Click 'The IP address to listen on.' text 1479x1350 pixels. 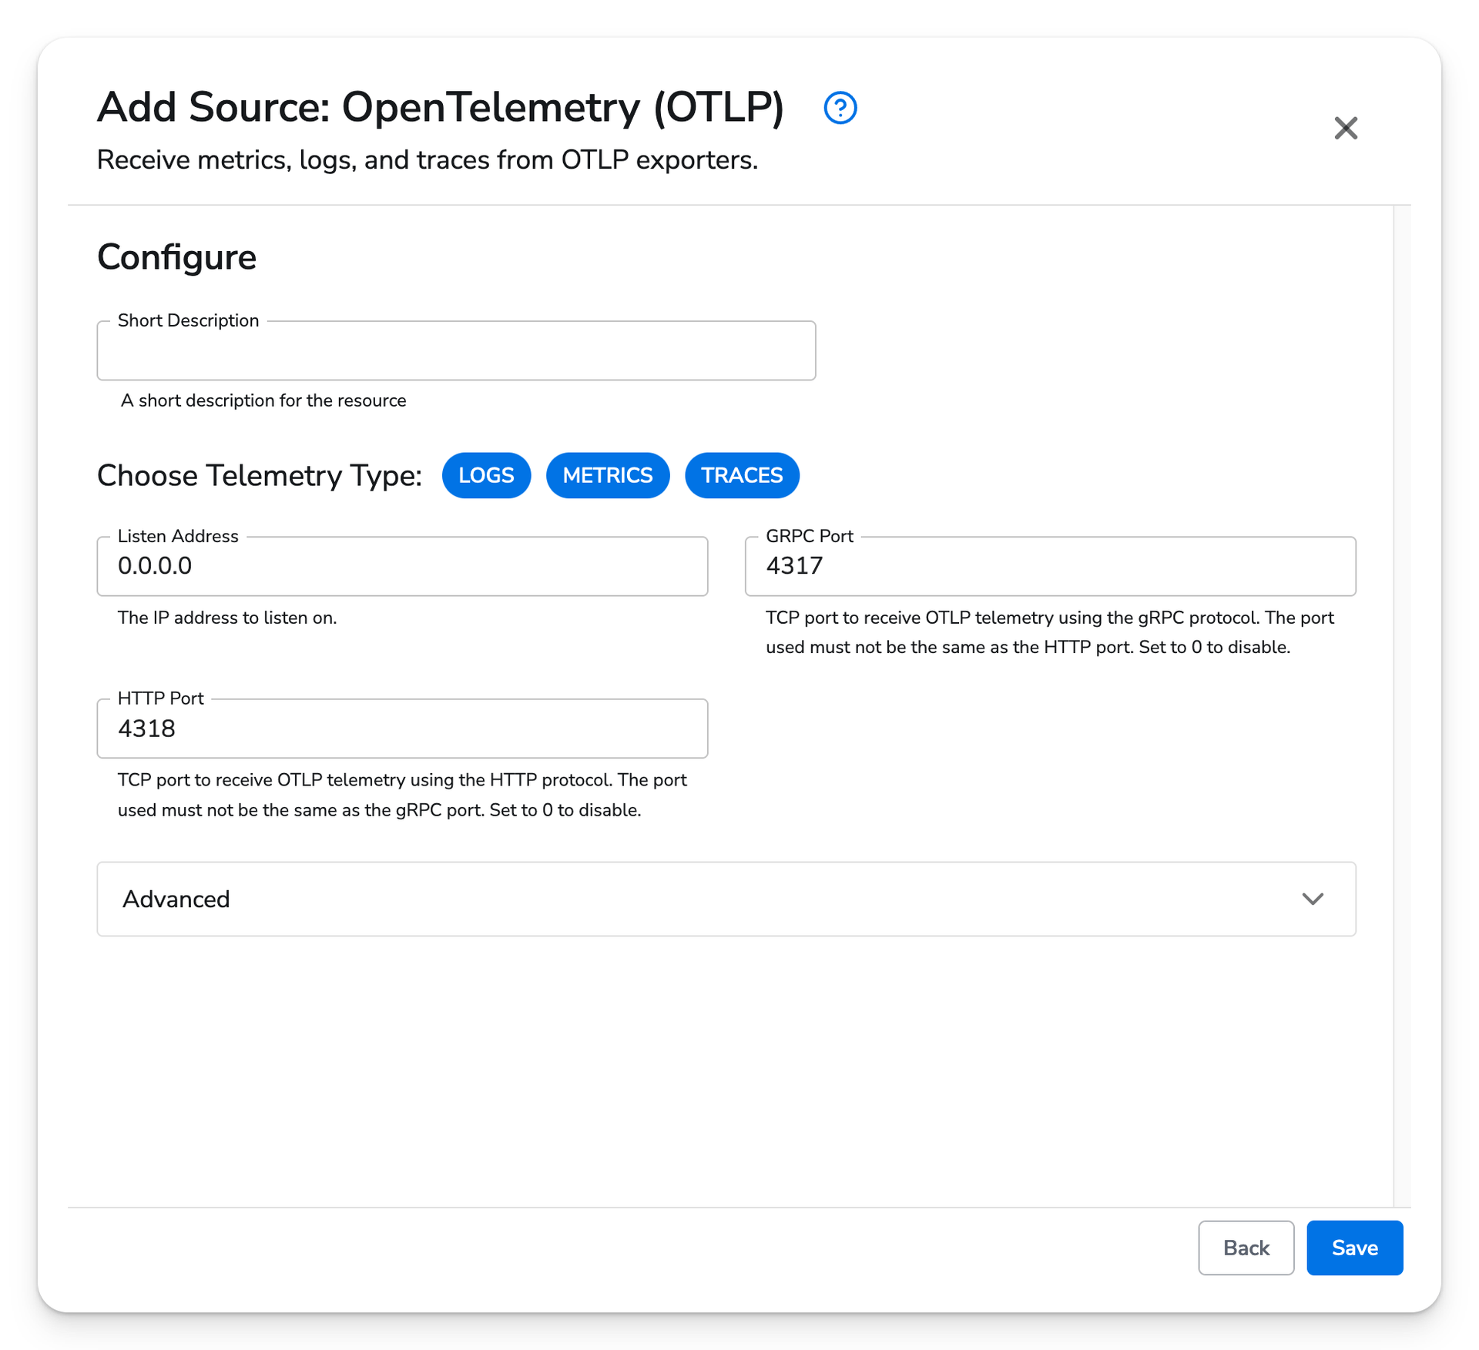pos(227,618)
